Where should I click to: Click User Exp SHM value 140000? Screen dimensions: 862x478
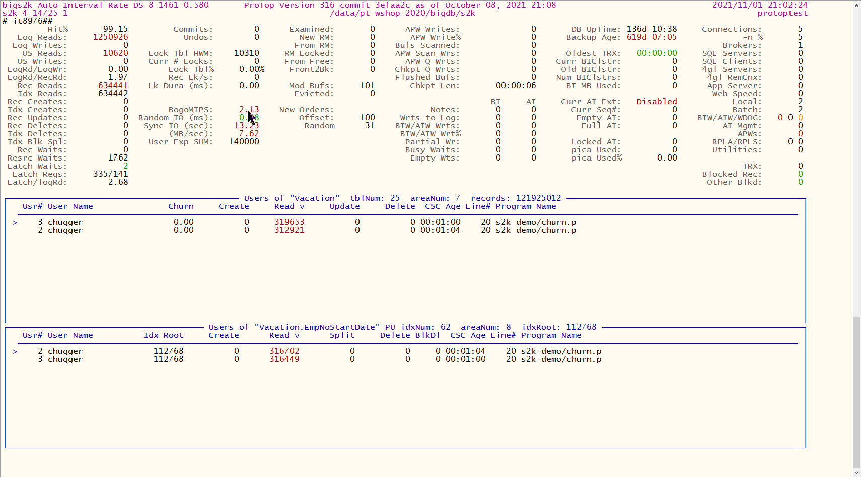(x=244, y=142)
